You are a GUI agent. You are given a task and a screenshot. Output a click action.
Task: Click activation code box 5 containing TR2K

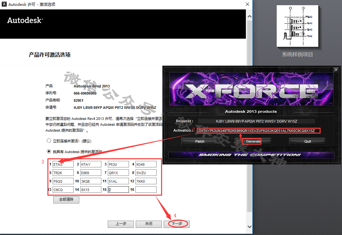click(63, 173)
